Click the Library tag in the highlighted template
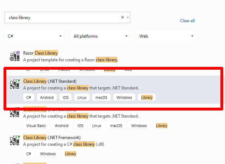The width and height of the screenshot is (225, 164). [x=147, y=97]
